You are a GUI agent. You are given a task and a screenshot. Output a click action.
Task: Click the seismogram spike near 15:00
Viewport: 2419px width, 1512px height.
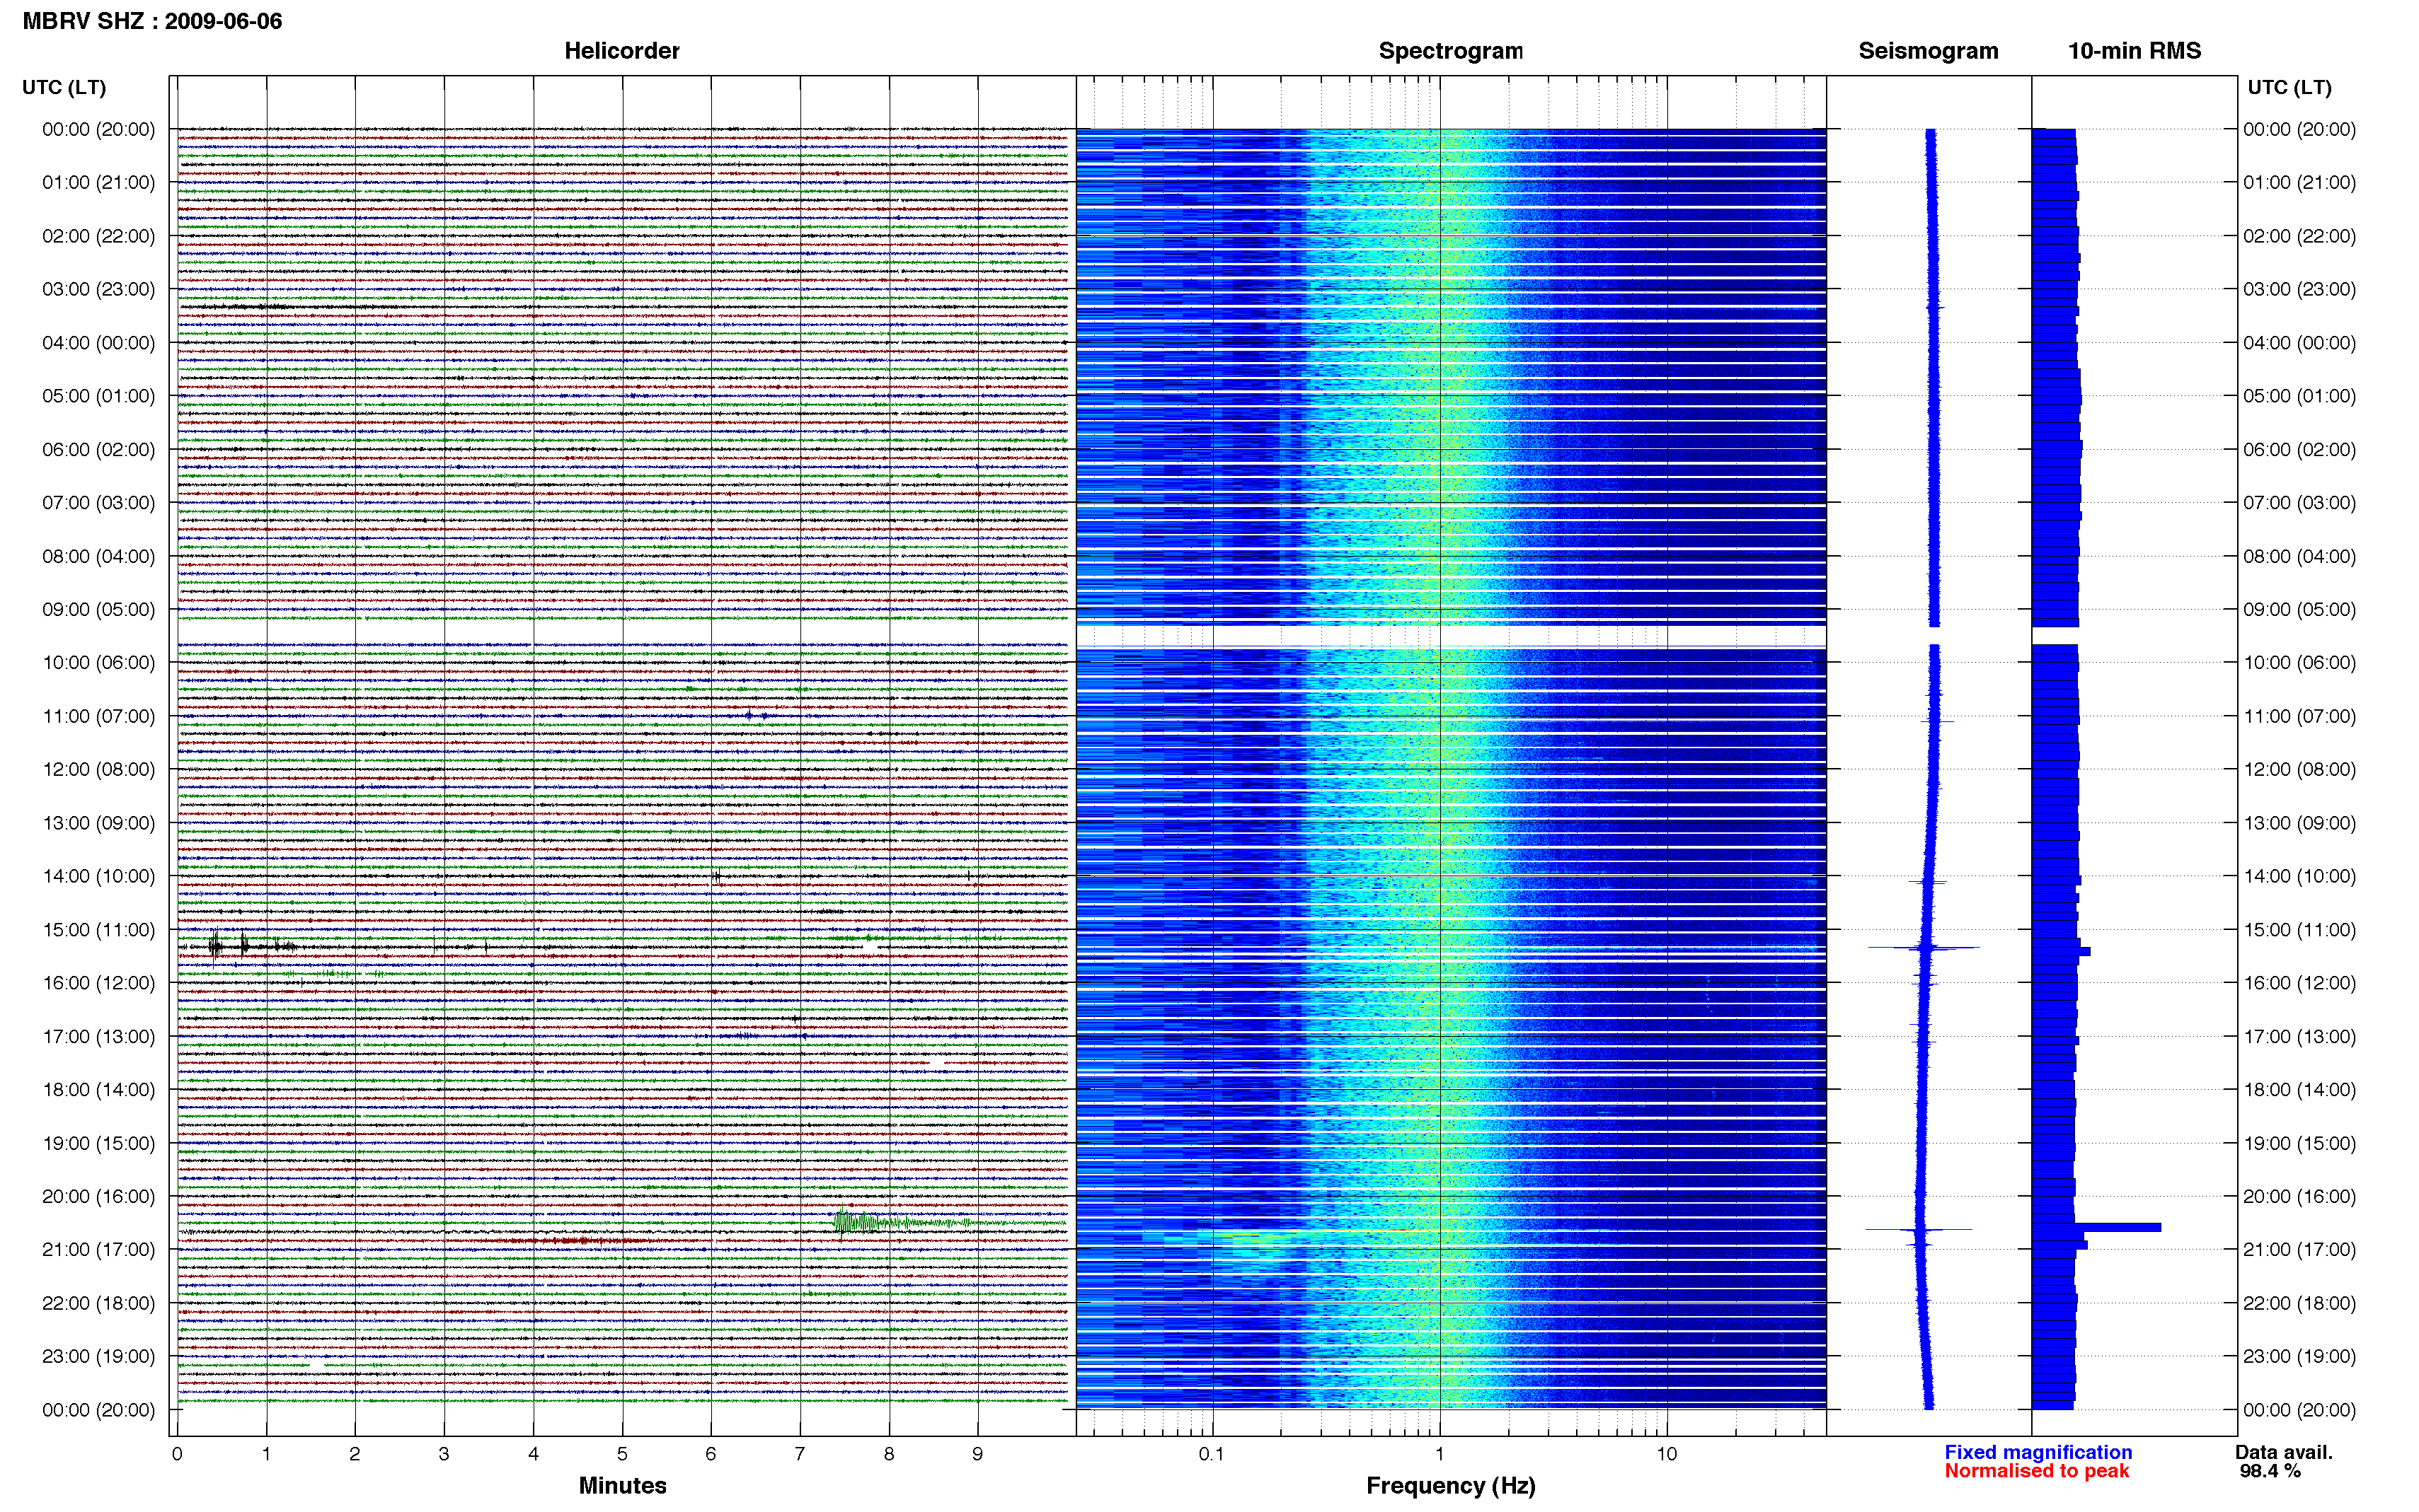coord(1924,947)
